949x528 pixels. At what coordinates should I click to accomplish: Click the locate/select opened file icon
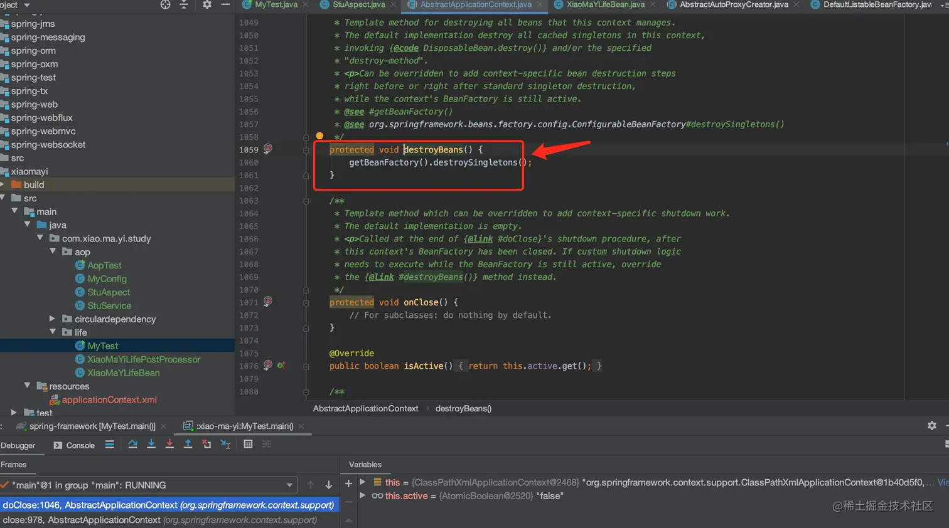pyautogui.click(x=165, y=4)
